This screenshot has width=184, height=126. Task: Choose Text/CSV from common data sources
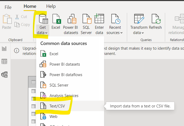point(57,106)
